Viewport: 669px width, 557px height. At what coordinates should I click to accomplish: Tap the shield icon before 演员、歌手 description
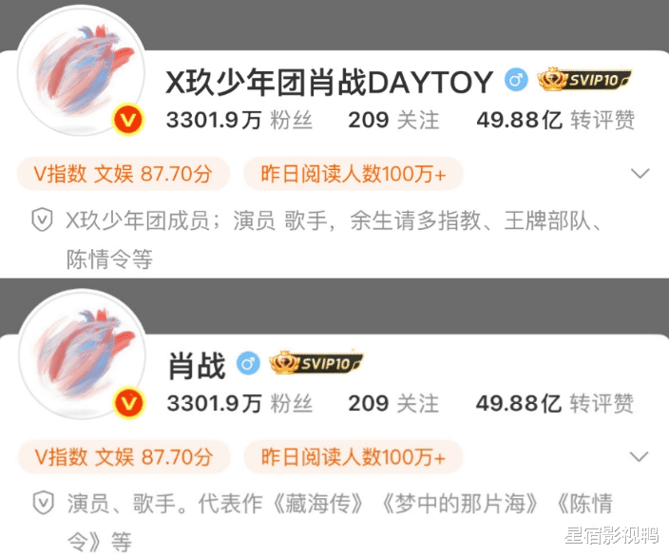coord(44,503)
